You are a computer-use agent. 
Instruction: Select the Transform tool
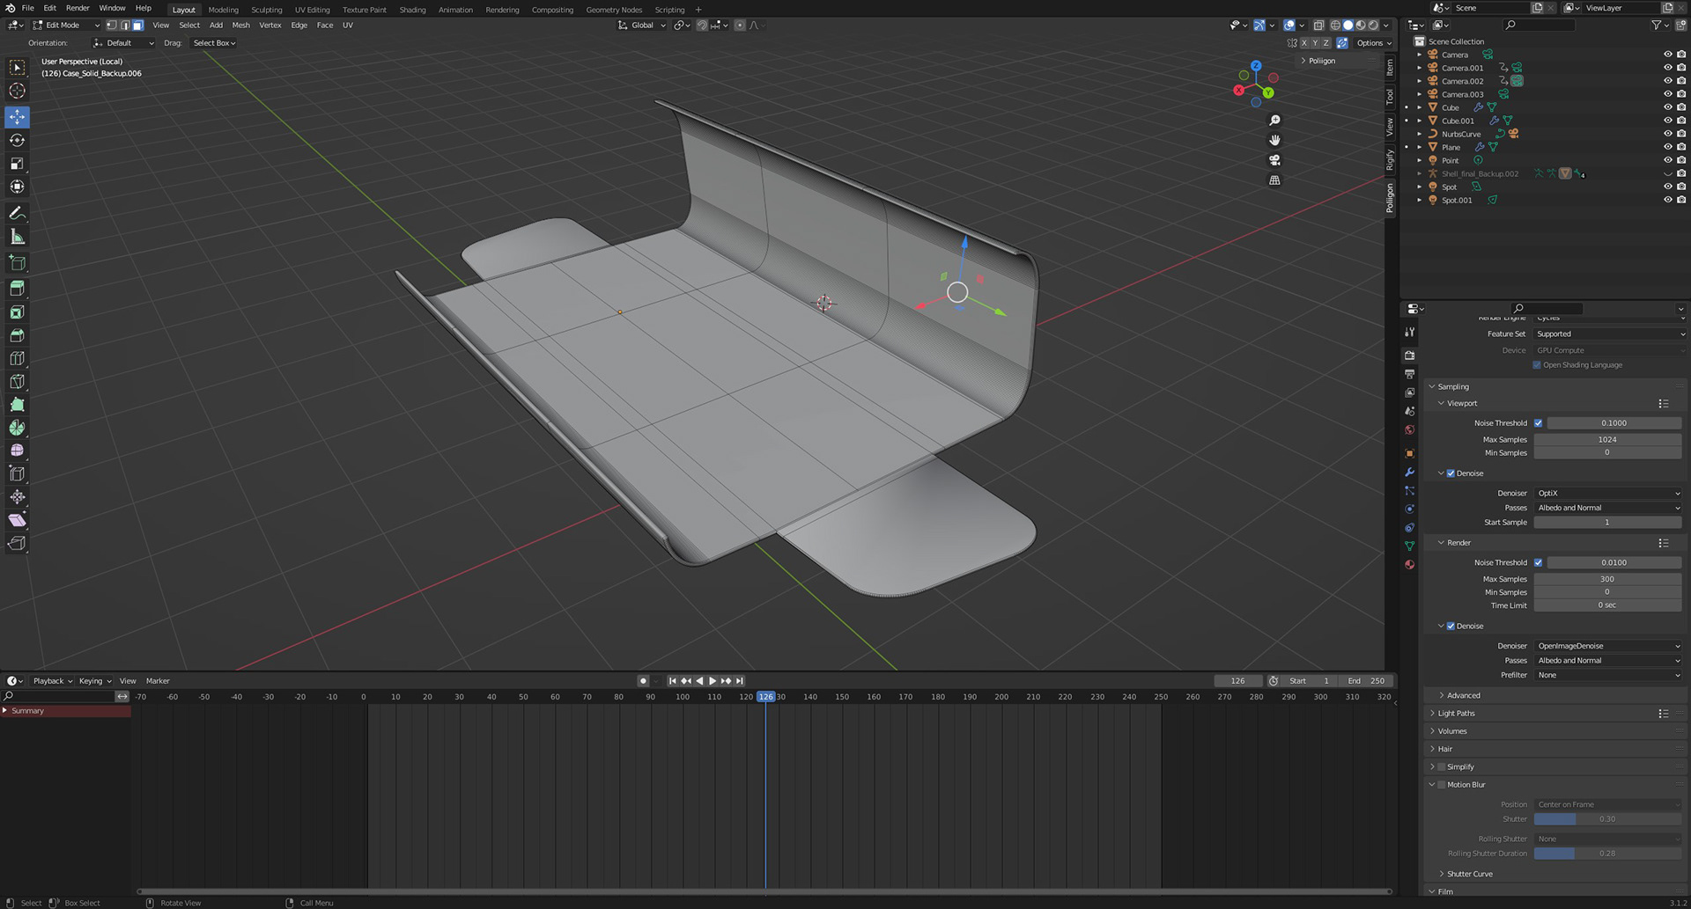point(17,187)
